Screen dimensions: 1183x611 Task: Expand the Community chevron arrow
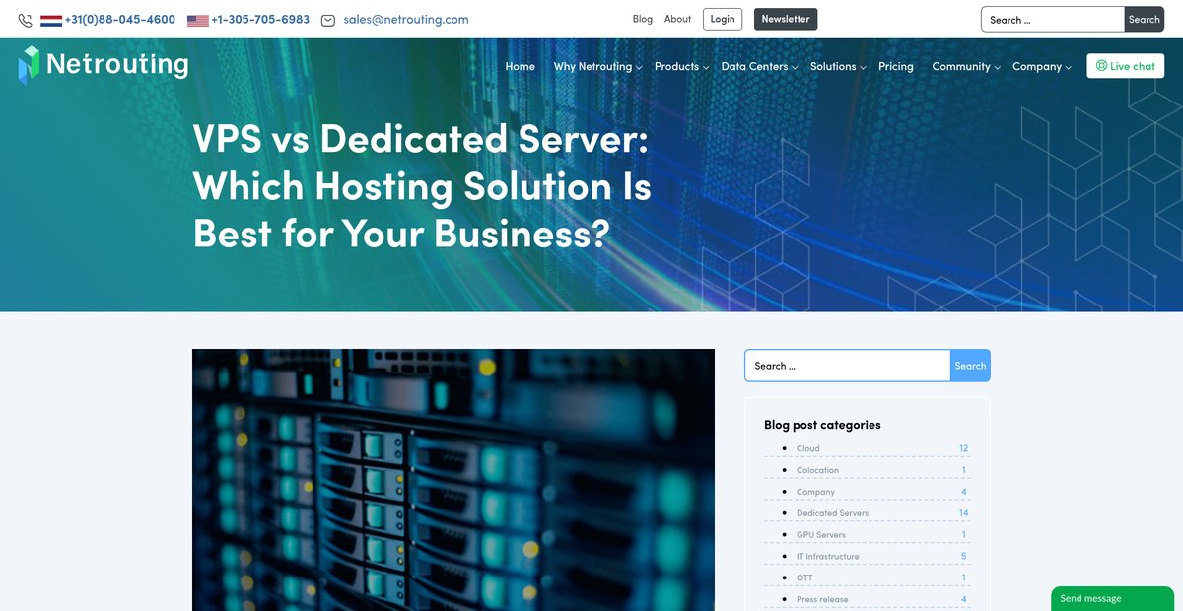click(998, 68)
